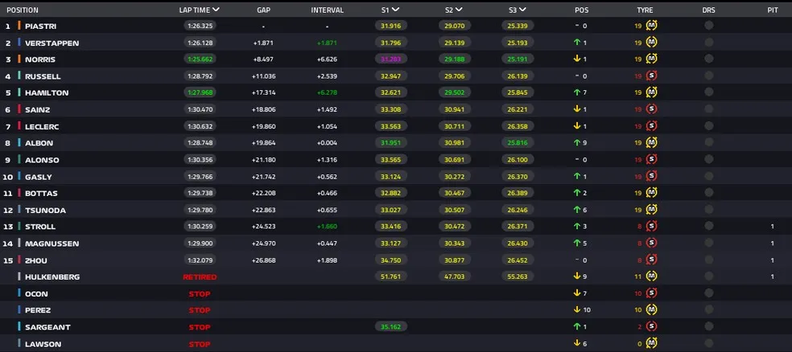792x352 pixels.
Task: Click the INTERVAL column header
Action: (x=327, y=10)
